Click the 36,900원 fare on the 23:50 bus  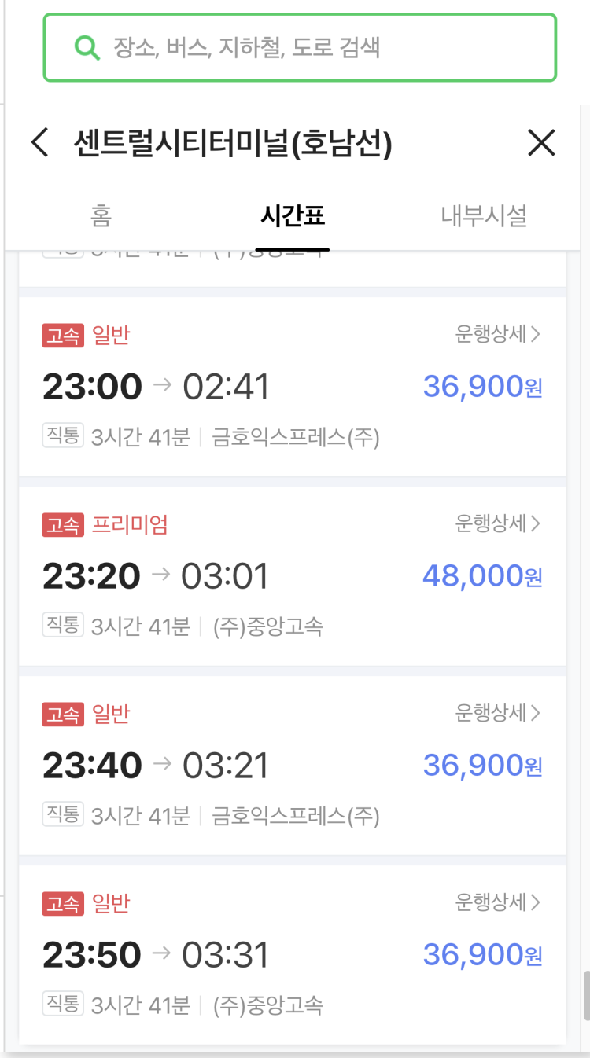(482, 955)
